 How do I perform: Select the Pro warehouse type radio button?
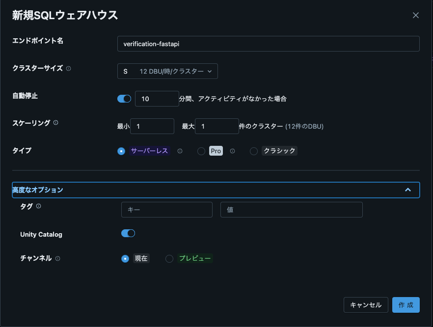pos(201,151)
